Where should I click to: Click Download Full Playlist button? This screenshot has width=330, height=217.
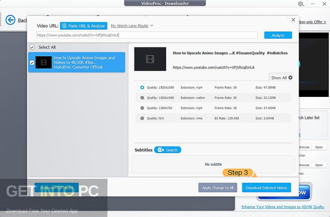[x=57, y=187]
